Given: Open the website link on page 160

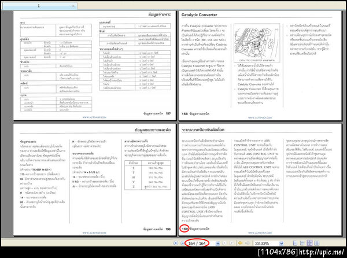Looking at the screenshot, I should coord(260,233).
